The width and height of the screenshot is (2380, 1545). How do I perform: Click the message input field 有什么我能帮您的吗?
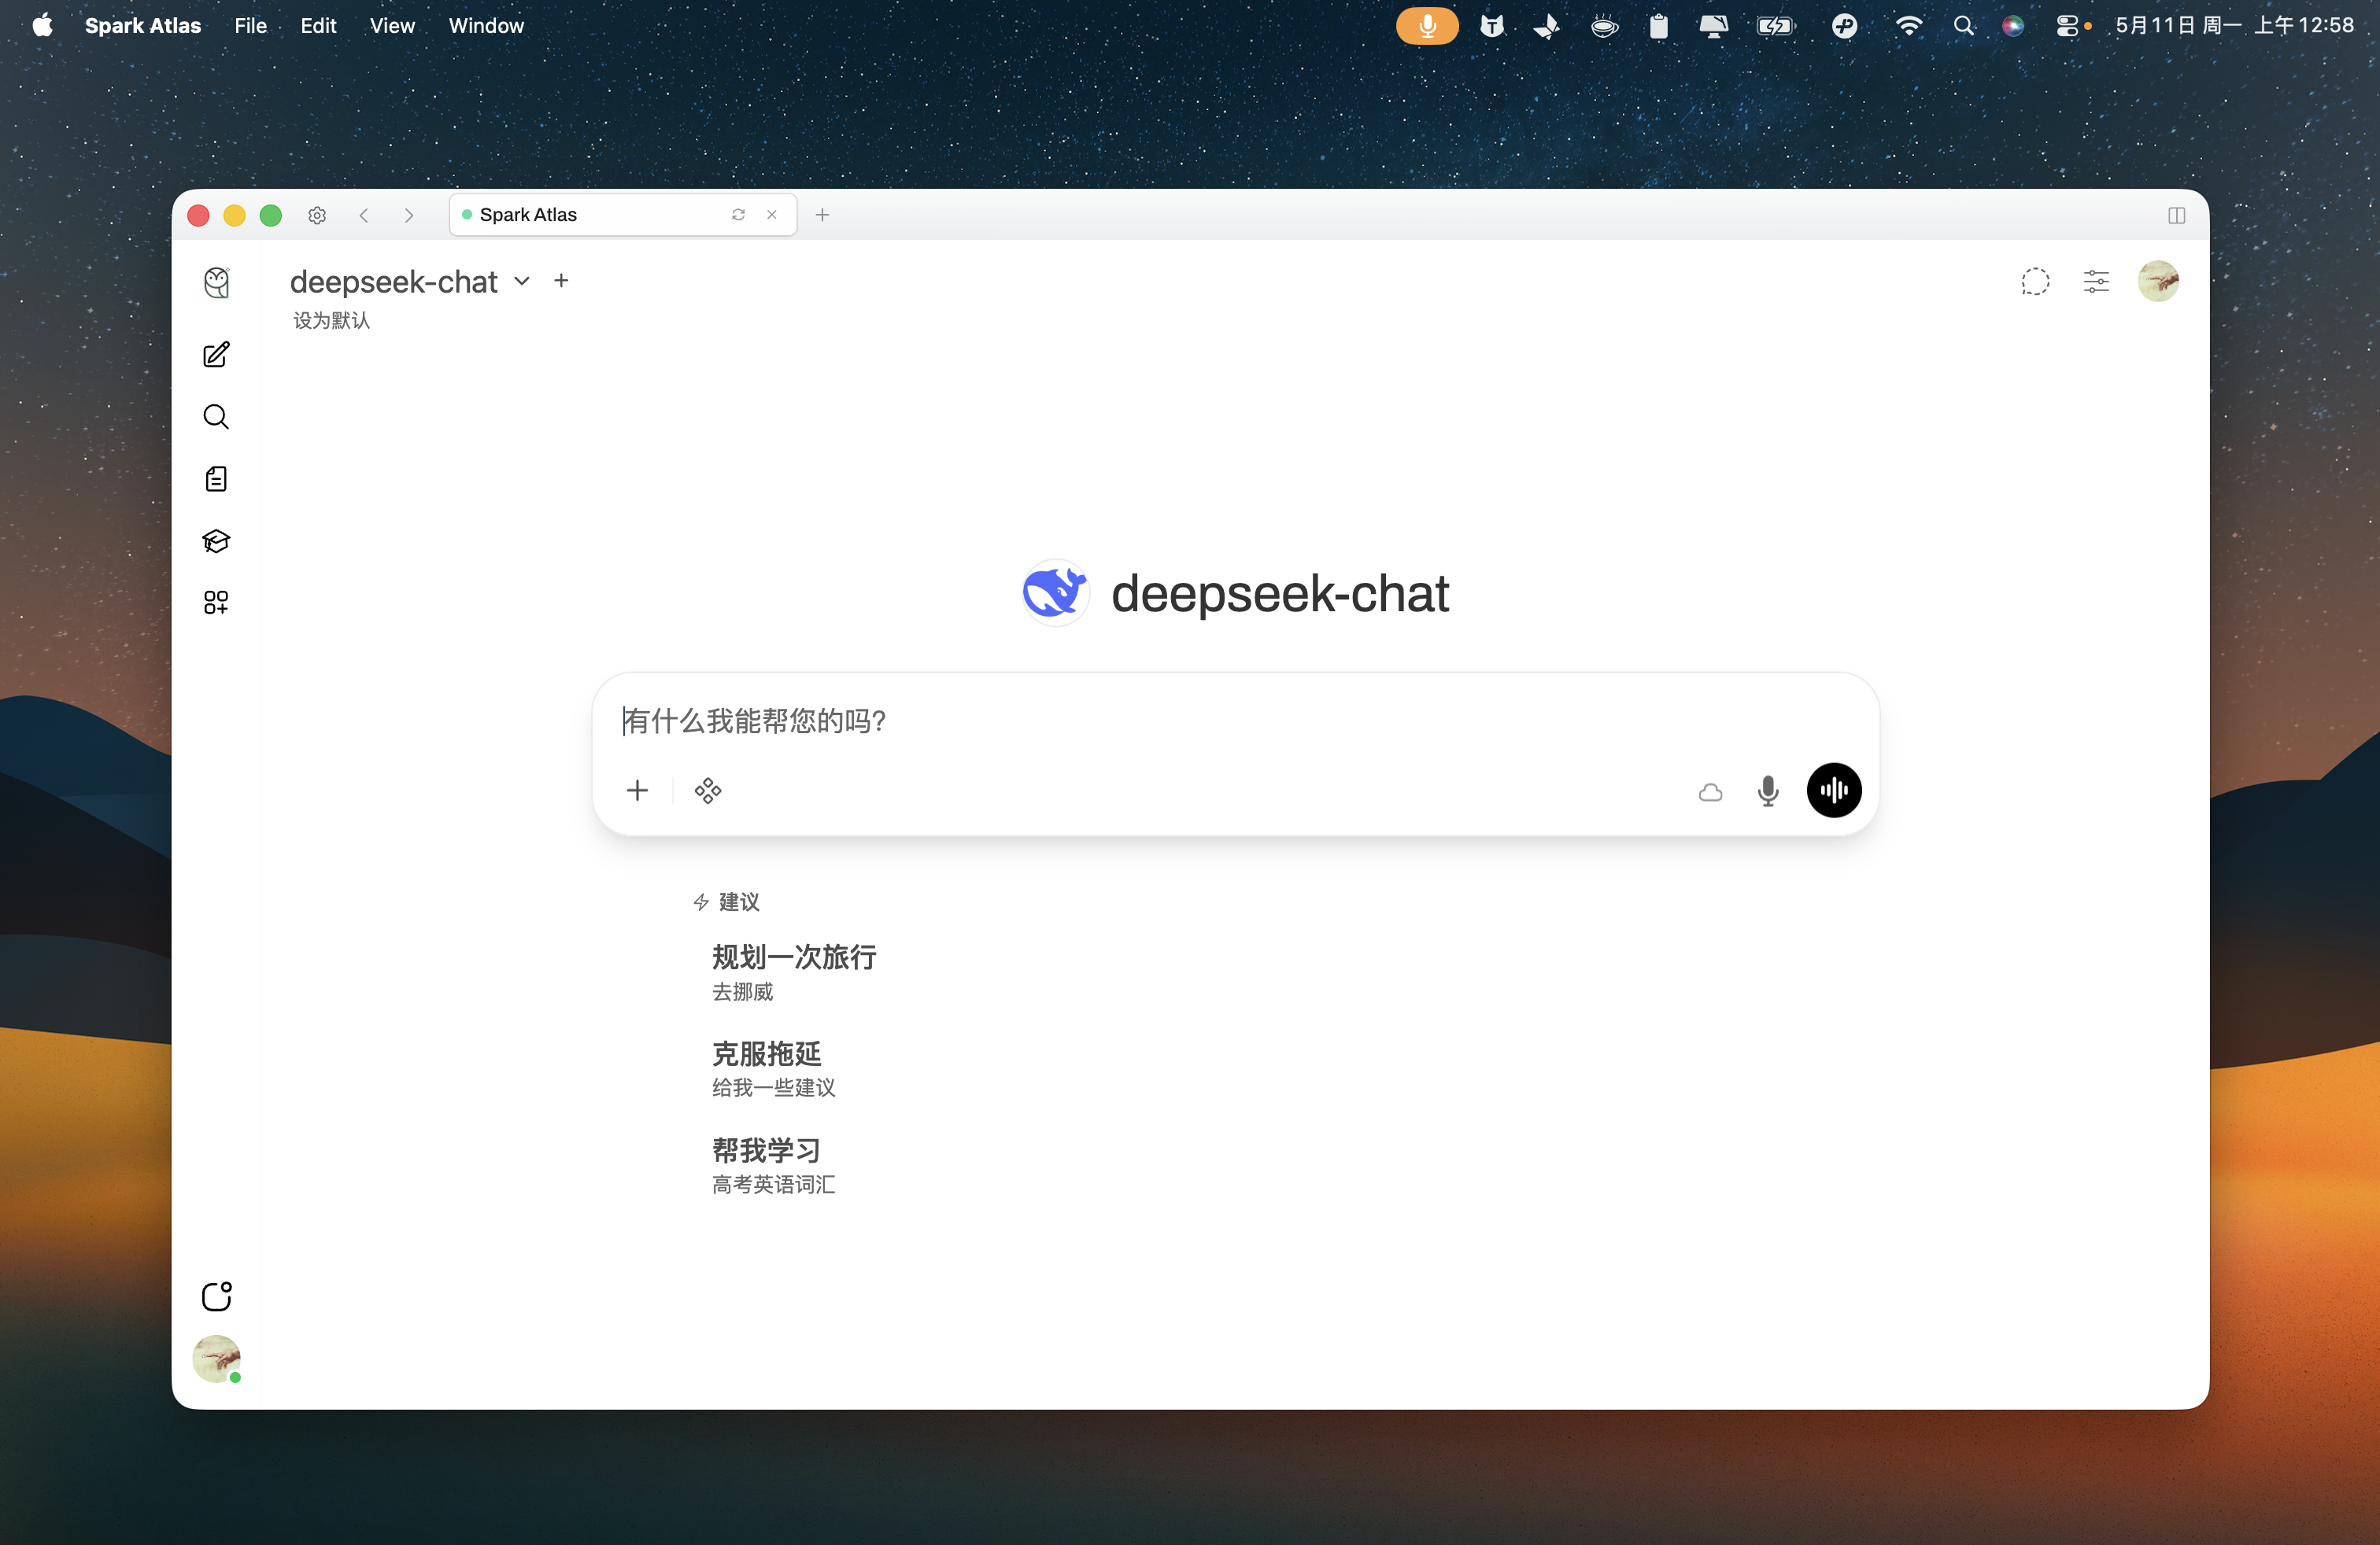pos(1235,721)
